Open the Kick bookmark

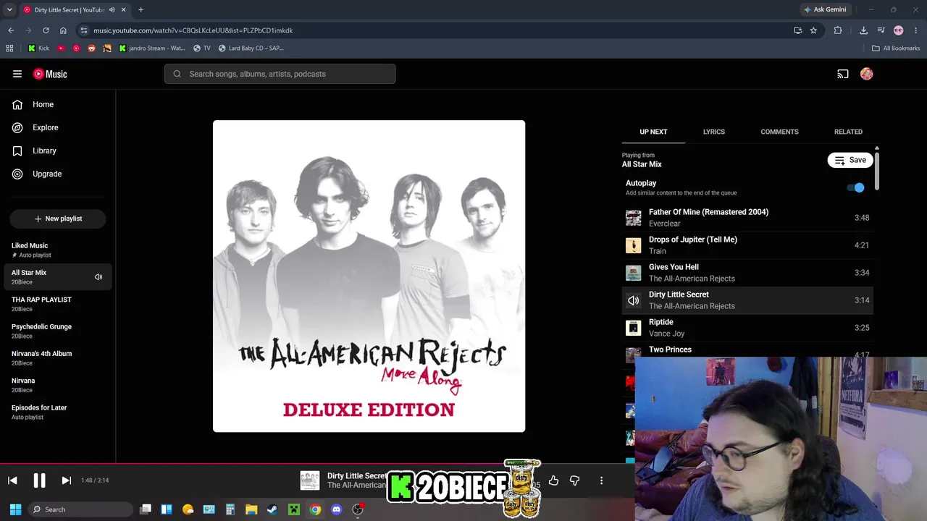pyautogui.click(x=38, y=48)
